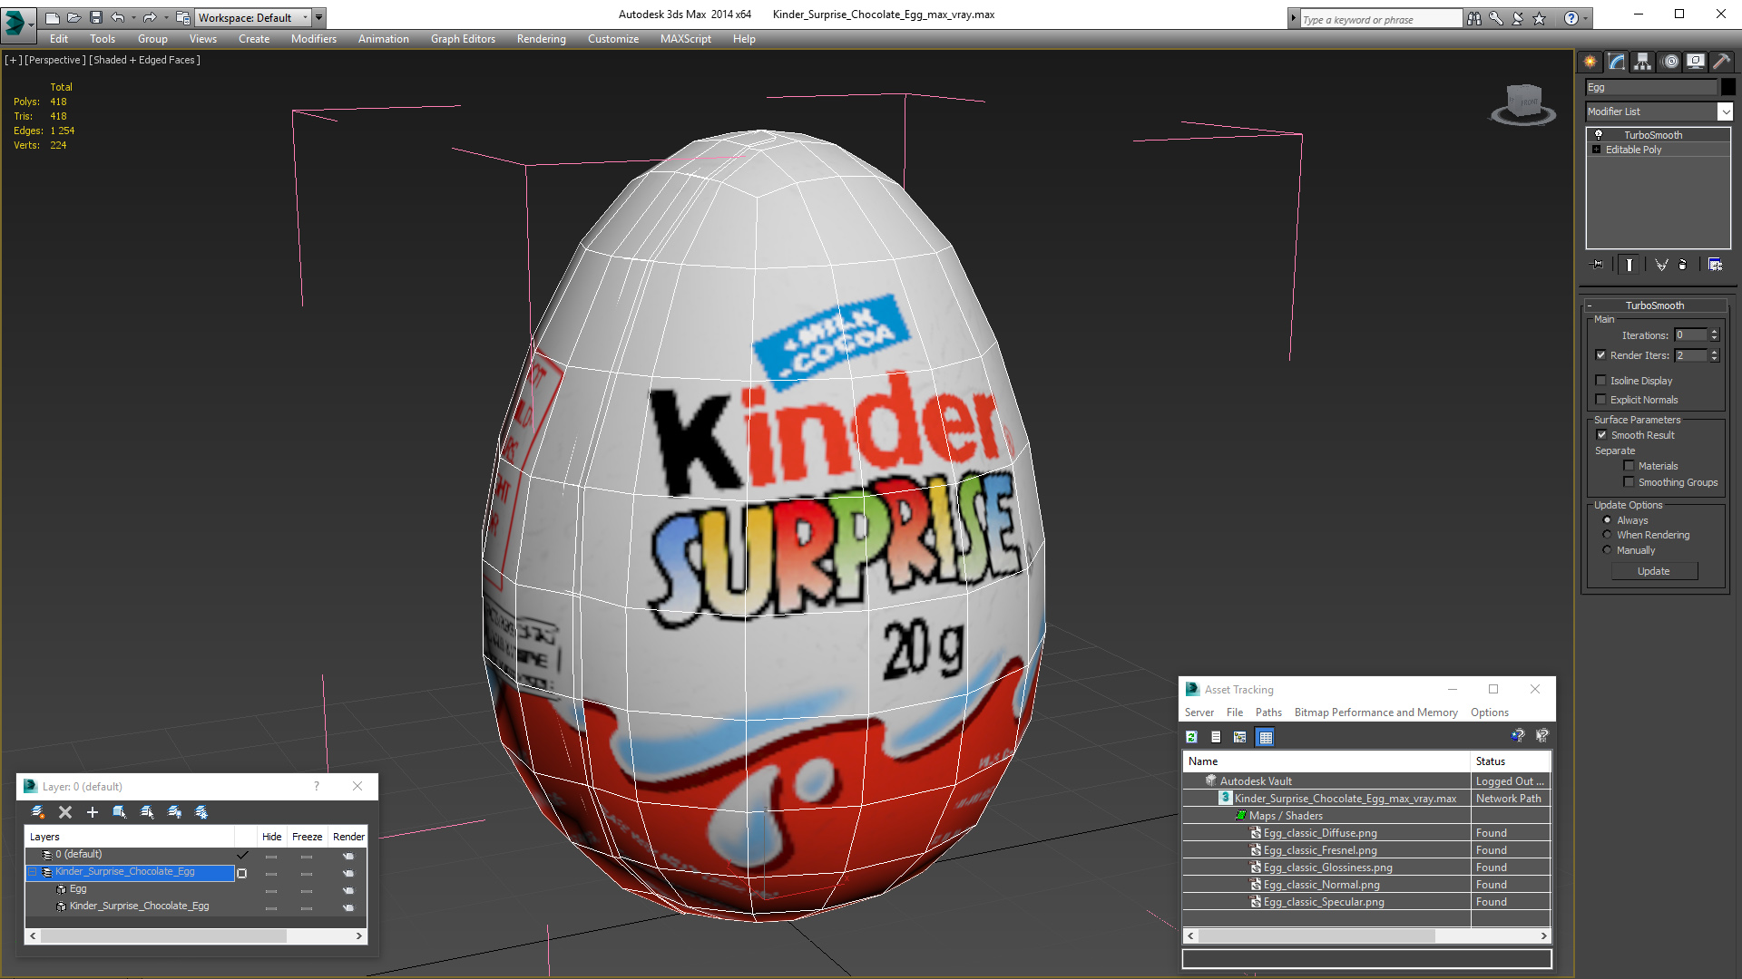
Task: Toggle Render Iters checkbox
Action: 1601,355
